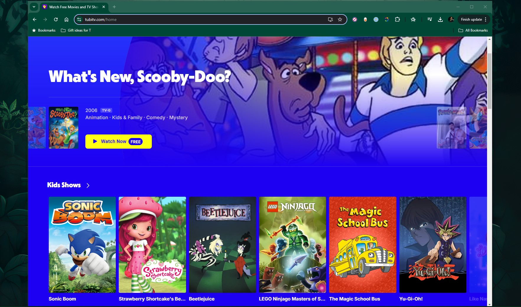Open the profile avatar menu

(451, 19)
